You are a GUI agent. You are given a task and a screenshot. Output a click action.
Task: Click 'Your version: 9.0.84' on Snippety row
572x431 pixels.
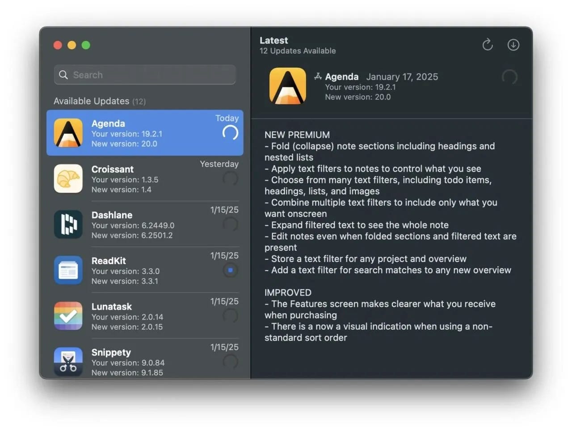click(x=128, y=363)
